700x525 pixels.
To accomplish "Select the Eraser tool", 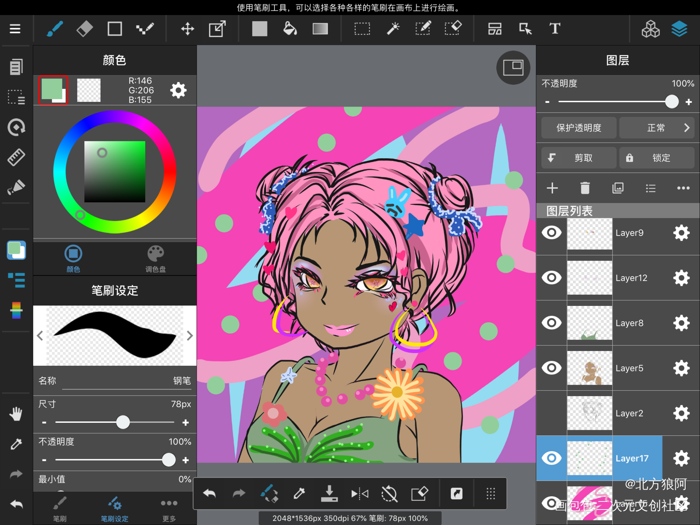I will click(85, 29).
